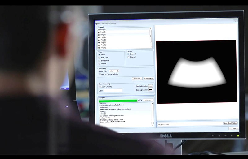Screen dimensions: 248x159
Task: Choose the Blend Stripe type option
Action: point(99,61)
